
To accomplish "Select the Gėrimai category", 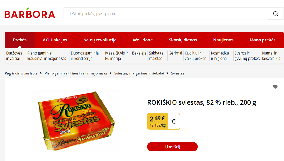I will (x=175, y=53).
